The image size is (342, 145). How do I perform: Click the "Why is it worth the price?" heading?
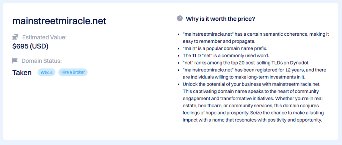click(x=220, y=19)
